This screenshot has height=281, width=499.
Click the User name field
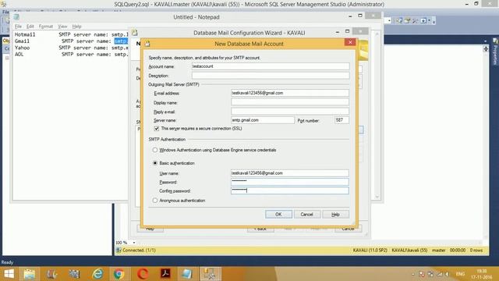click(289, 173)
